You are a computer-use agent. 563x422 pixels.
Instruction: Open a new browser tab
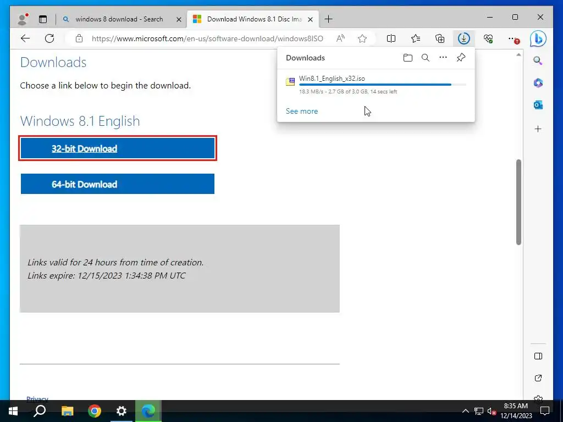[x=328, y=19]
